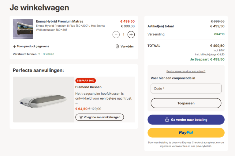The image size is (235, 156).
Task: Open the referred by a friend link
Action: (186, 71)
